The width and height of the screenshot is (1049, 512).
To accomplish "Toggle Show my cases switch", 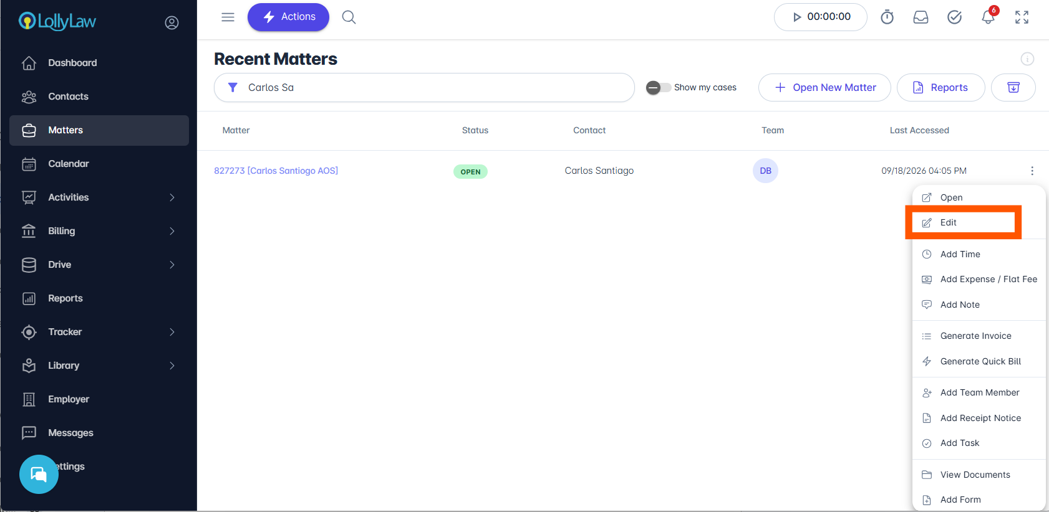I will (x=659, y=87).
